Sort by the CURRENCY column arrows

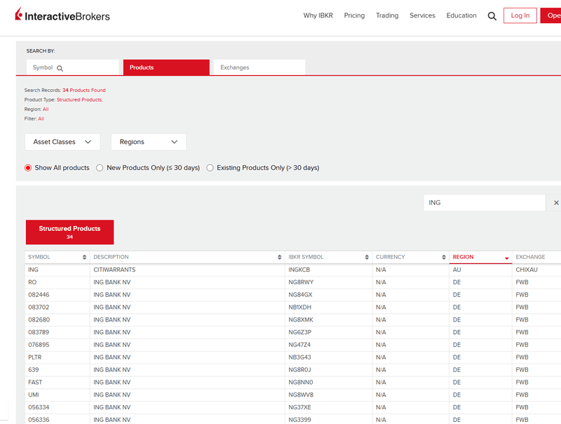(444, 257)
